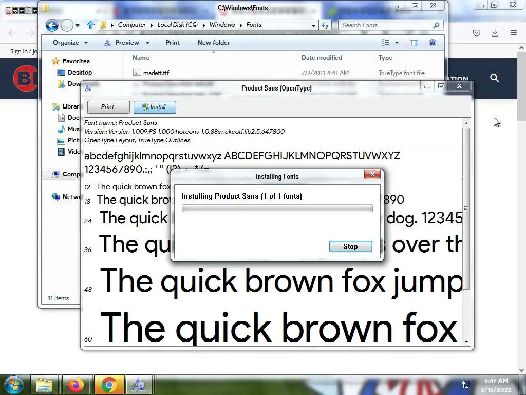Select Computer in the address breadcrumb
The image size is (526, 395).
(132, 25)
